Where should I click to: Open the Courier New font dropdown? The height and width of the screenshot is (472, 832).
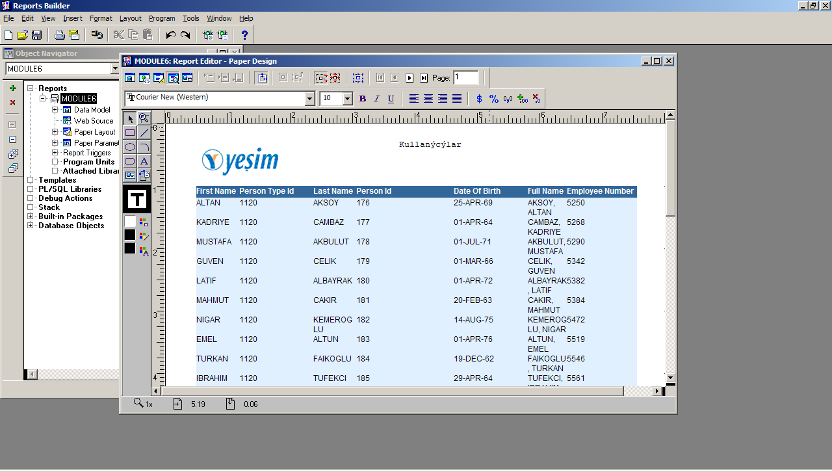click(310, 98)
